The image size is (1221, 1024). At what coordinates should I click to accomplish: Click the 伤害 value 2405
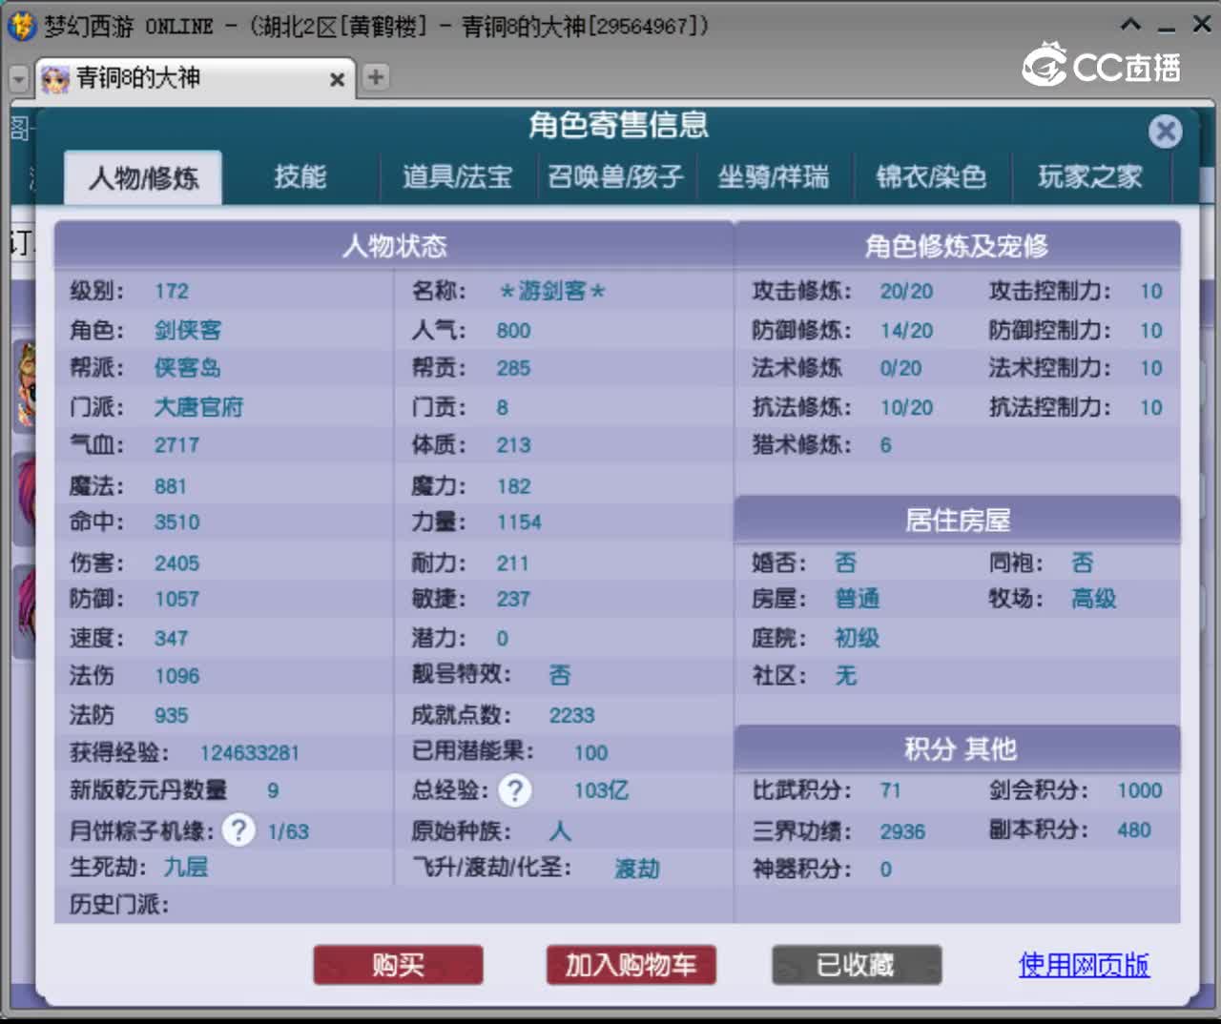click(x=177, y=563)
